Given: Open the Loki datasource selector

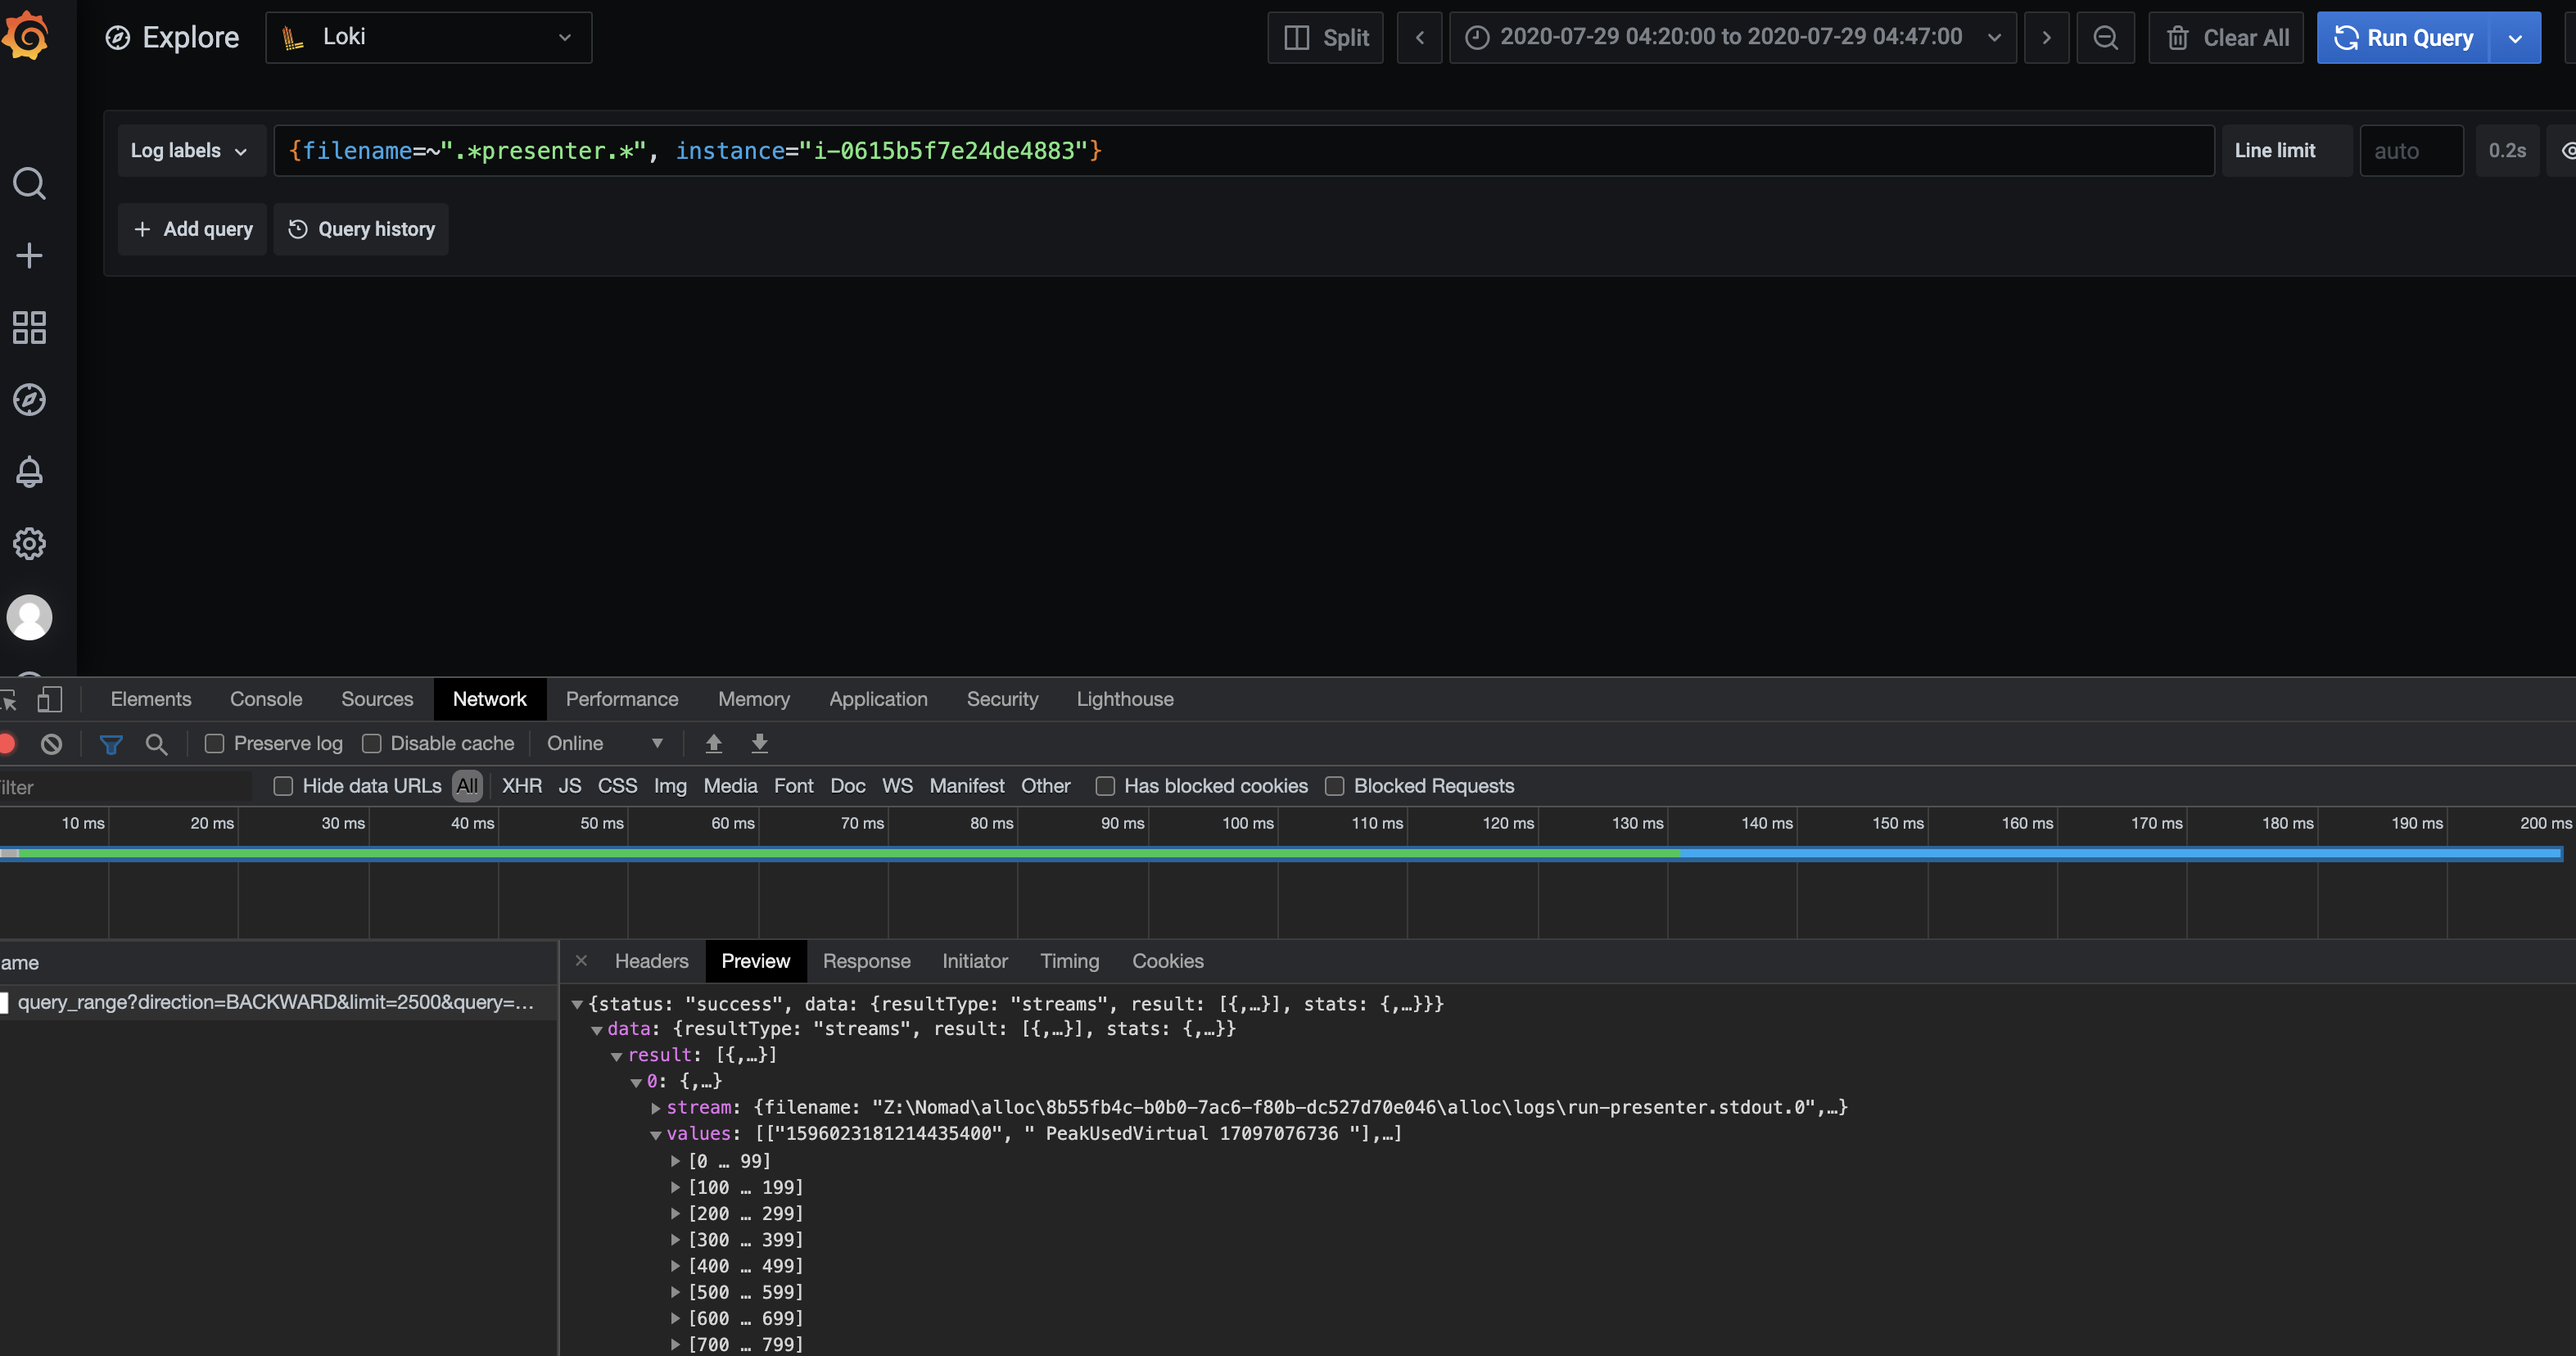Looking at the screenshot, I should [428, 37].
